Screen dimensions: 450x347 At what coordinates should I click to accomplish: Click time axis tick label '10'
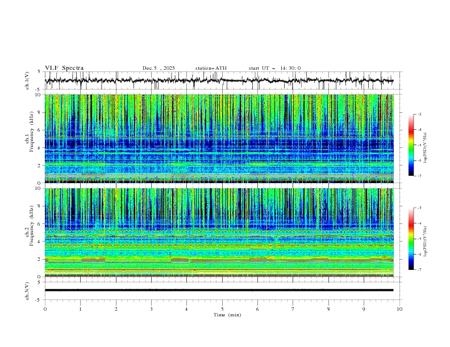(x=399, y=309)
